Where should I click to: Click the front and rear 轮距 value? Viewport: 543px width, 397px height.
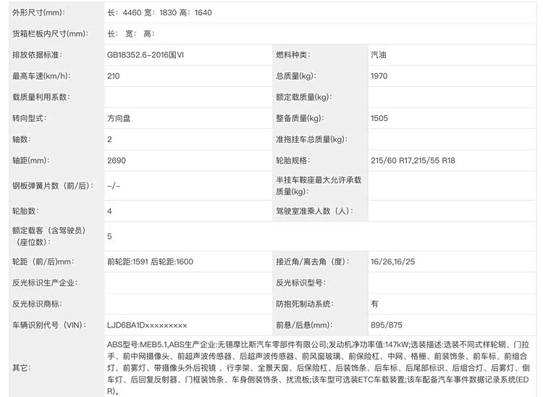coord(150,262)
